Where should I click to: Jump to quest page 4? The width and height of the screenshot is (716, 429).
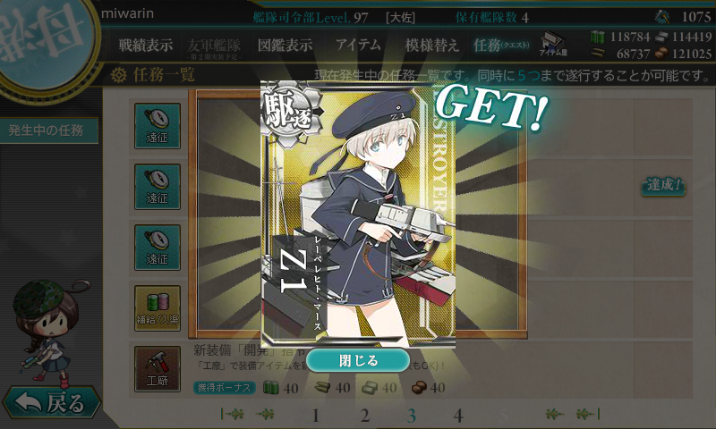click(x=458, y=416)
